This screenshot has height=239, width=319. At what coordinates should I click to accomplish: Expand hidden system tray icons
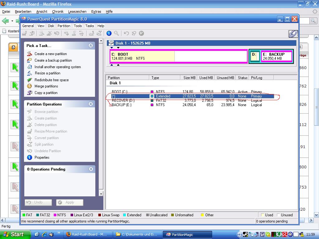[x=240, y=235]
